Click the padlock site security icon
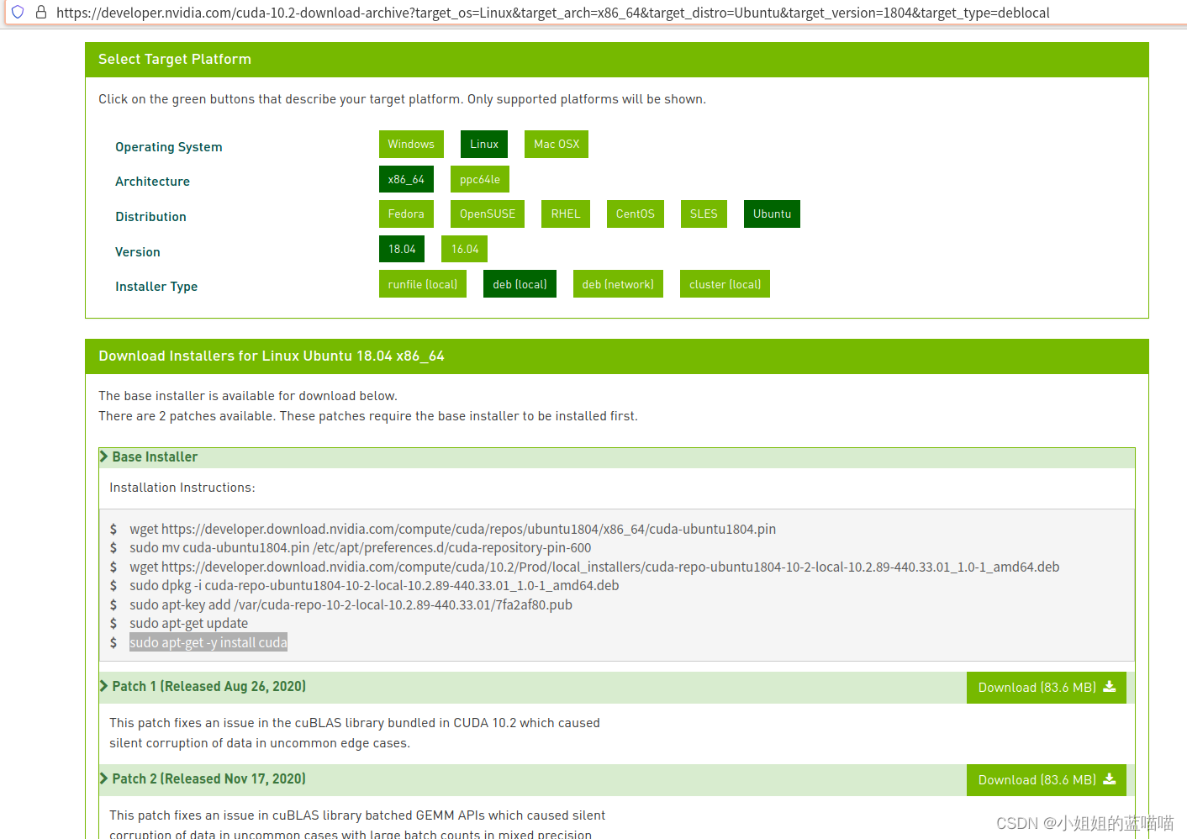This screenshot has width=1187, height=839. point(40,13)
